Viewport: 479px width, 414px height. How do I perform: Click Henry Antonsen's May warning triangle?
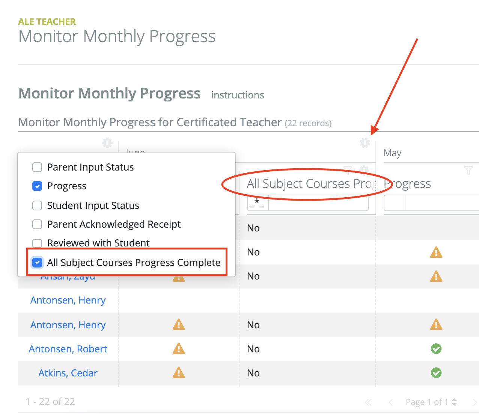pos(436,325)
